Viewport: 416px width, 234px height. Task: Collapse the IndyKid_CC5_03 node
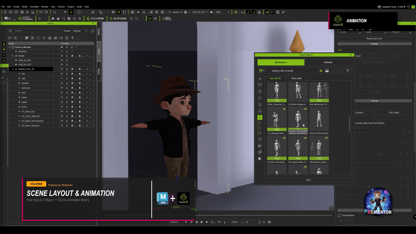click(13, 69)
